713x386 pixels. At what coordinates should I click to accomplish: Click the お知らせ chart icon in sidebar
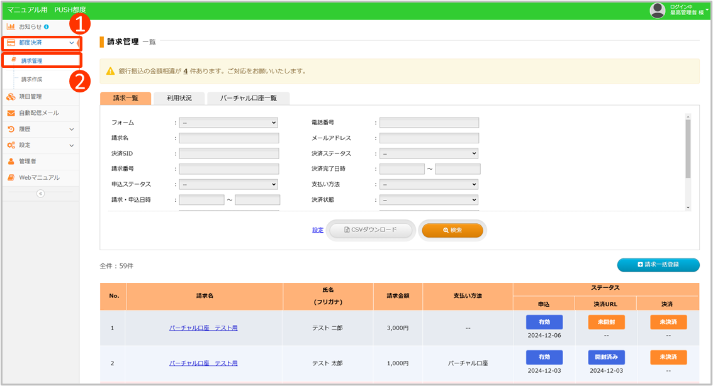click(x=11, y=26)
